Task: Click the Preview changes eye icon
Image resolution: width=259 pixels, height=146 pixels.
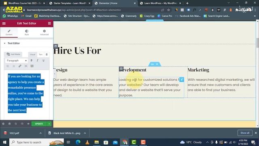Action: click(28, 124)
